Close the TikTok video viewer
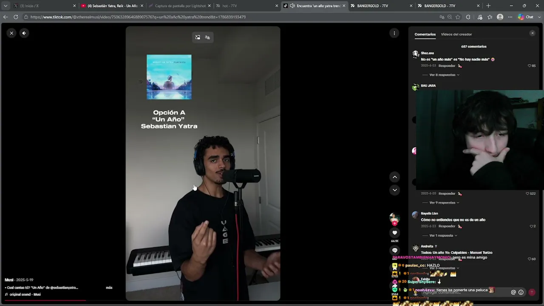Image resolution: width=544 pixels, height=306 pixels. (x=11, y=33)
